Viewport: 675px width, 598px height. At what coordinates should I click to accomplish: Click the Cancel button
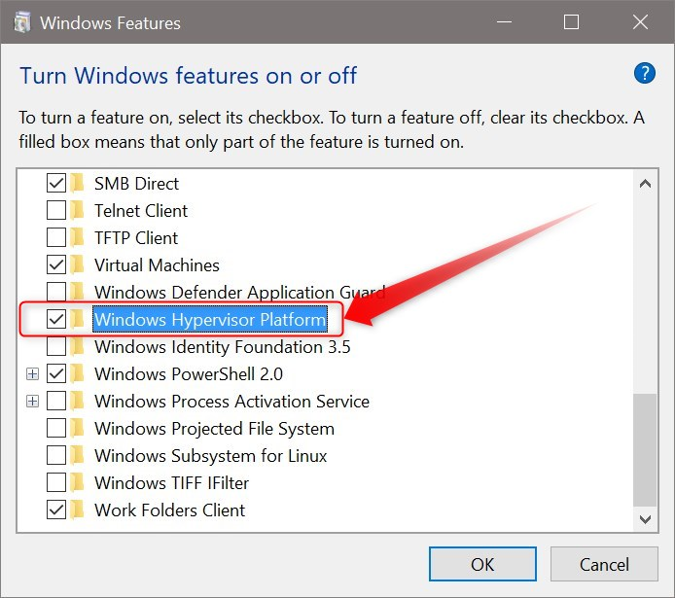tap(604, 564)
